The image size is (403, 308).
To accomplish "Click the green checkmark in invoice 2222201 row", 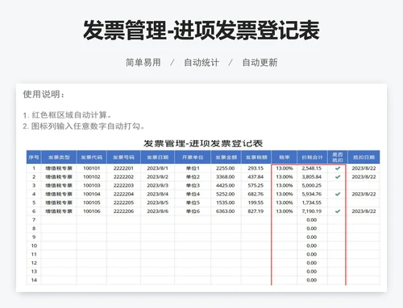I will pyautogui.click(x=338, y=168).
